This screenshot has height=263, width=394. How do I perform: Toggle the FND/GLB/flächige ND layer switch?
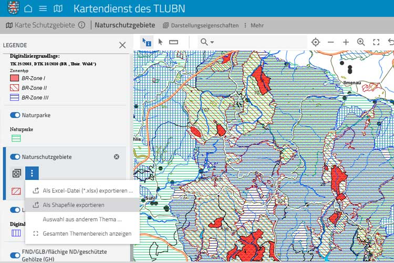15,255
